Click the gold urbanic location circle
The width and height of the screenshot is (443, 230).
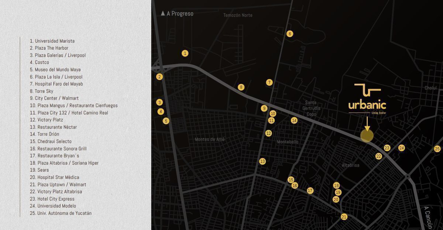pyautogui.click(x=367, y=136)
